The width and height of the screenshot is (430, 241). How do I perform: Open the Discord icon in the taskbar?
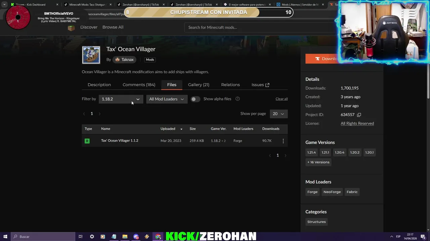tap(136, 237)
